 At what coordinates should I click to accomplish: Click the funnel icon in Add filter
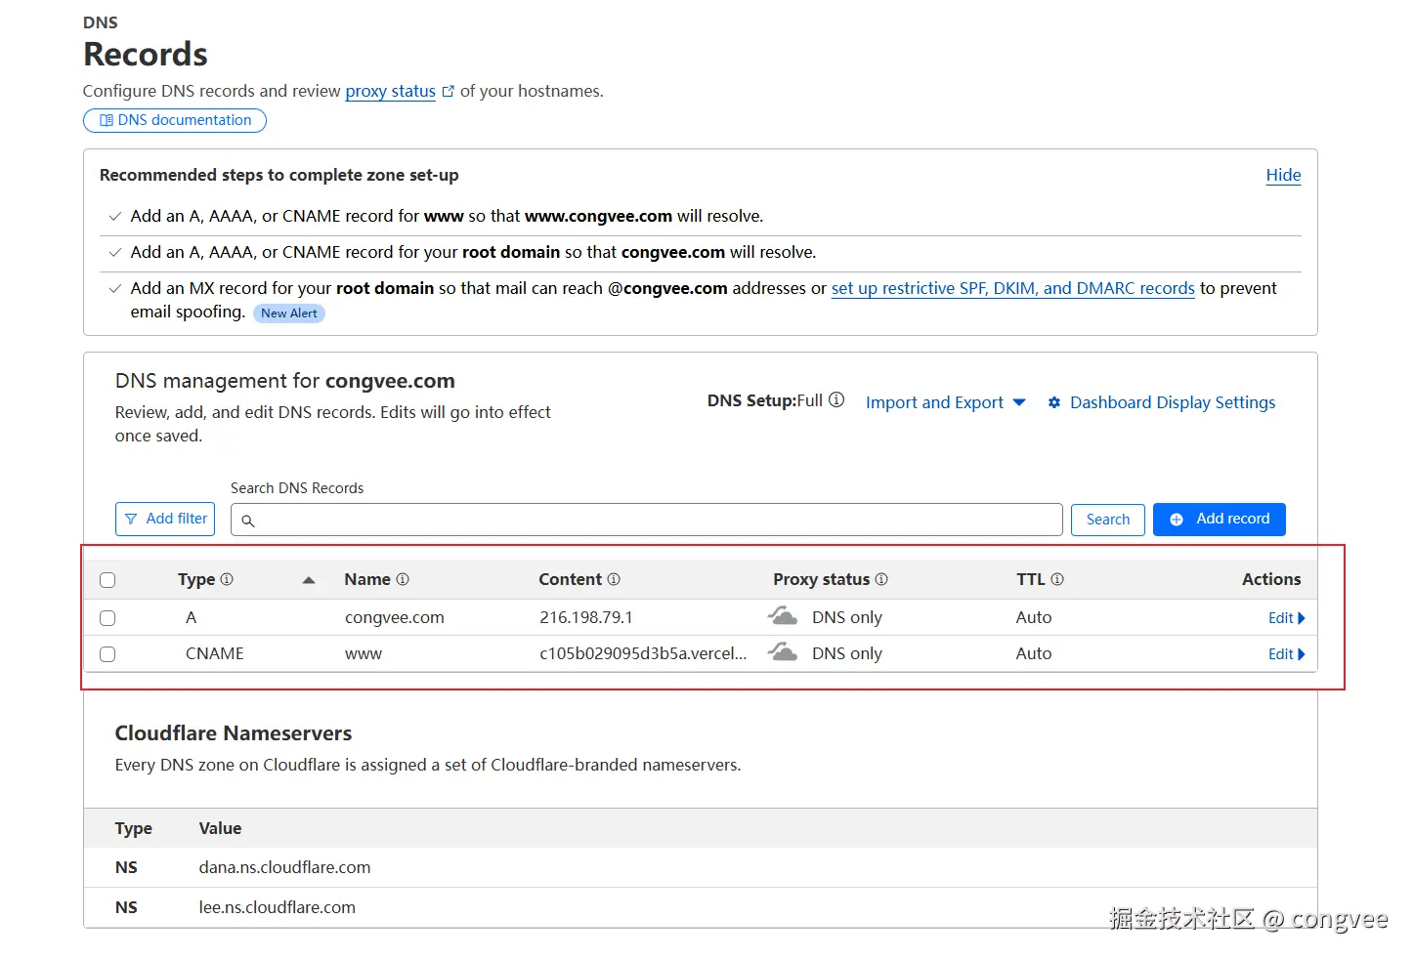click(131, 520)
